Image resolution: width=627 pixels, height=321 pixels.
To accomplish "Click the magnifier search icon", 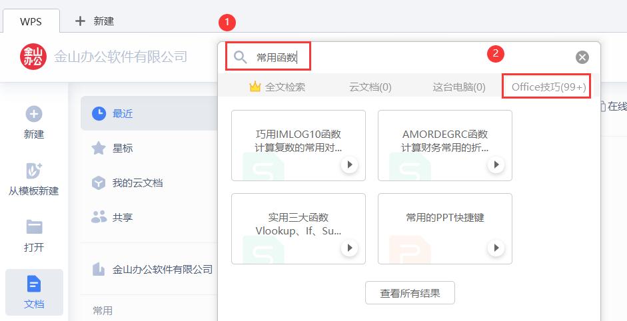I will pos(240,57).
